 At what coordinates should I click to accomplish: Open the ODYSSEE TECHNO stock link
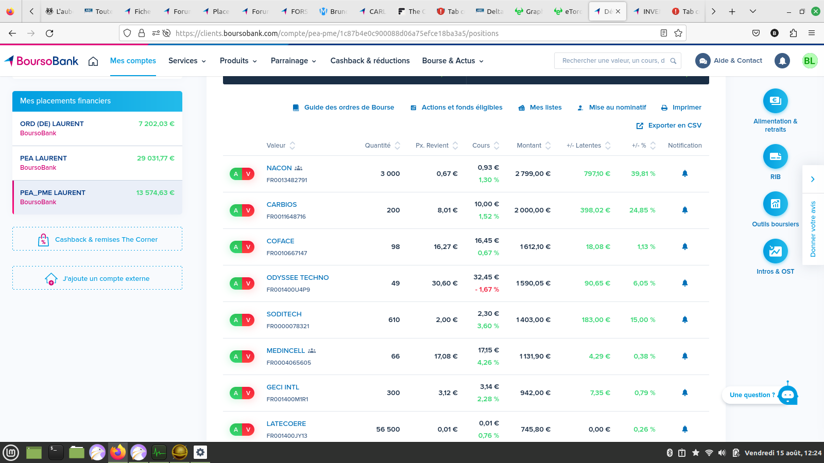(297, 278)
